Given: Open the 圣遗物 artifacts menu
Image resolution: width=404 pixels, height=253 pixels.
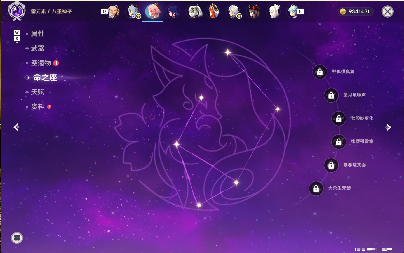Looking at the screenshot, I should 41,63.
